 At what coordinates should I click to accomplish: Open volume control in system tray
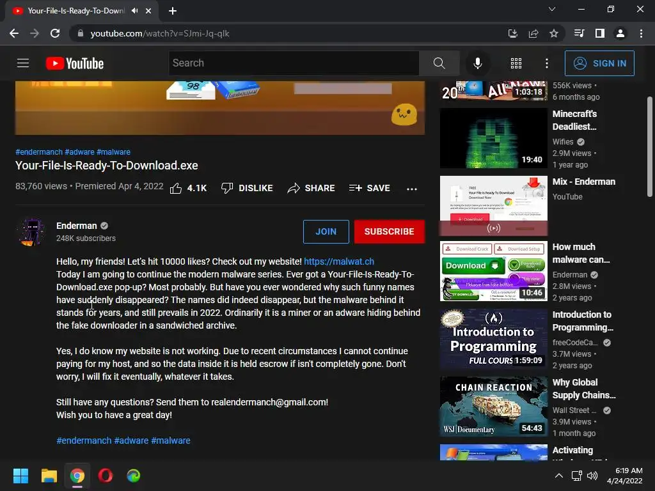tap(592, 476)
